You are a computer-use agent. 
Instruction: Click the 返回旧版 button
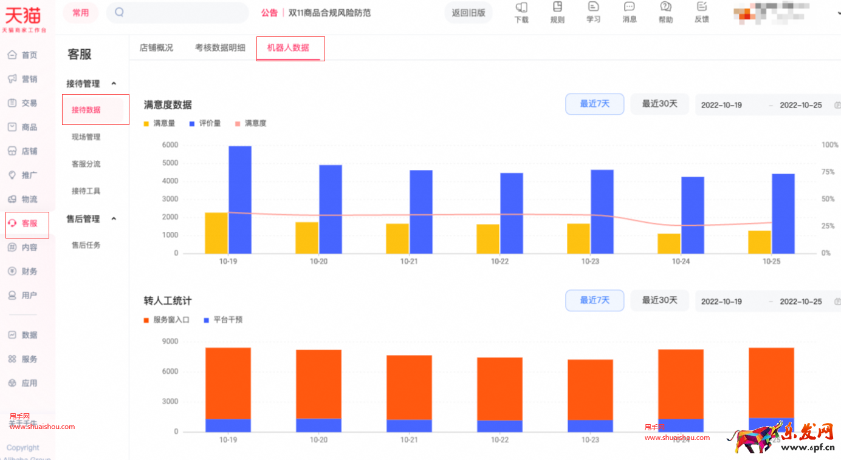point(469,13)
